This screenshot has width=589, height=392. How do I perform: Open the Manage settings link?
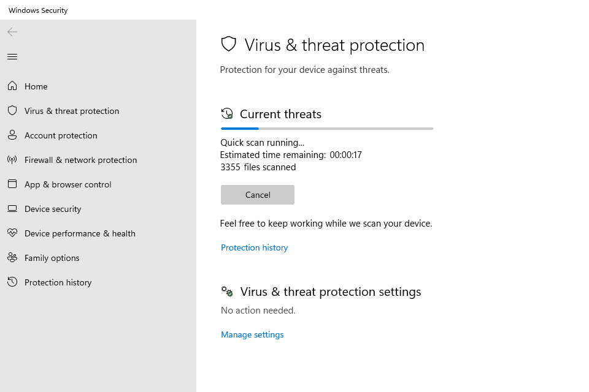point(252,334)
